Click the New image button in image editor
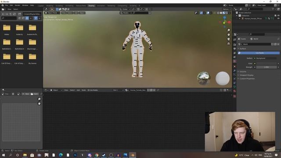 click(26, 94)
